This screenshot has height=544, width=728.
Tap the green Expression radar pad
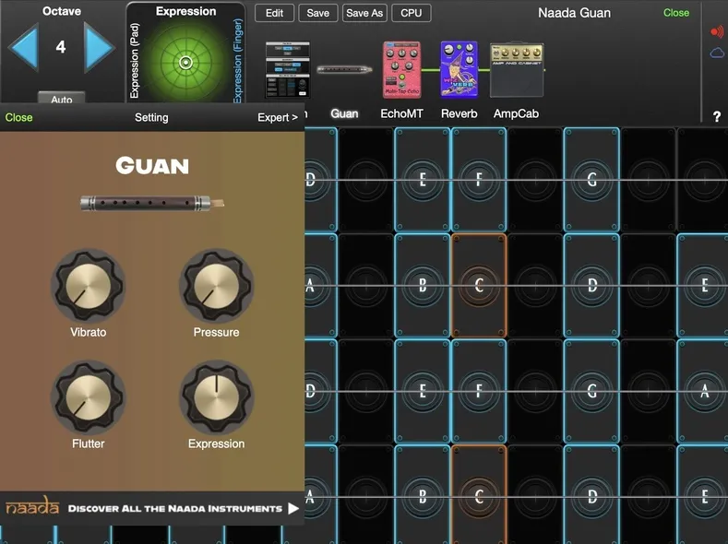[x=185, y=62]
